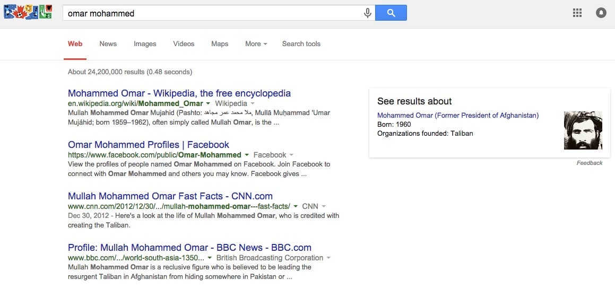
Task: Expand gray arrow next to Wikipedia source
Action: [x=253, y=103]
